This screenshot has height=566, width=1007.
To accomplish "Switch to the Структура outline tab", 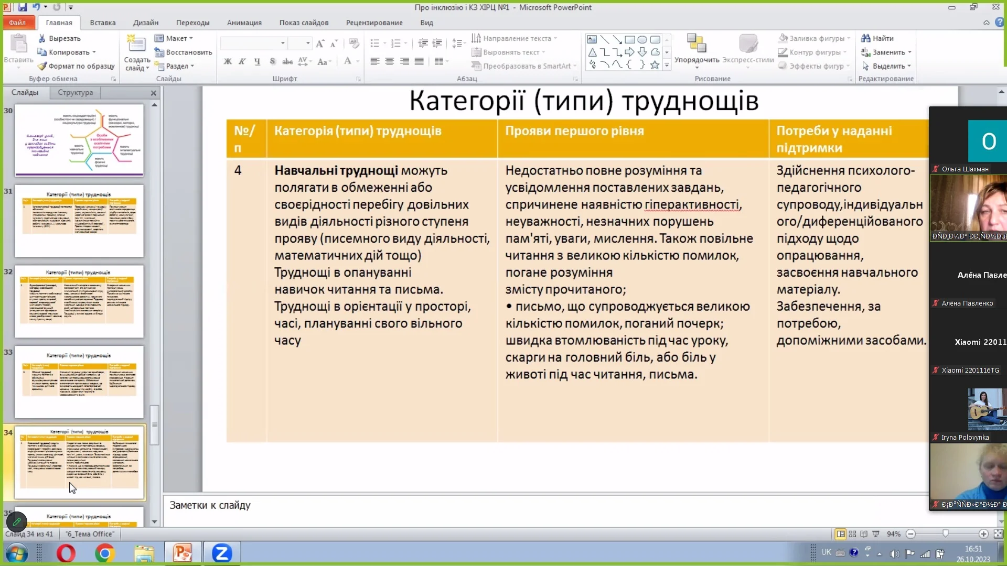I will (75, 92).
